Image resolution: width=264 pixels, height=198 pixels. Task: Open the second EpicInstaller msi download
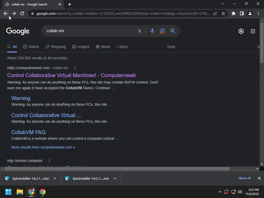pos(87,178)
